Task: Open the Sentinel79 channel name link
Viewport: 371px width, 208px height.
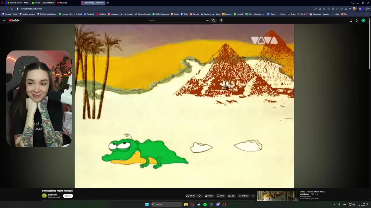Action: (52, 195)
